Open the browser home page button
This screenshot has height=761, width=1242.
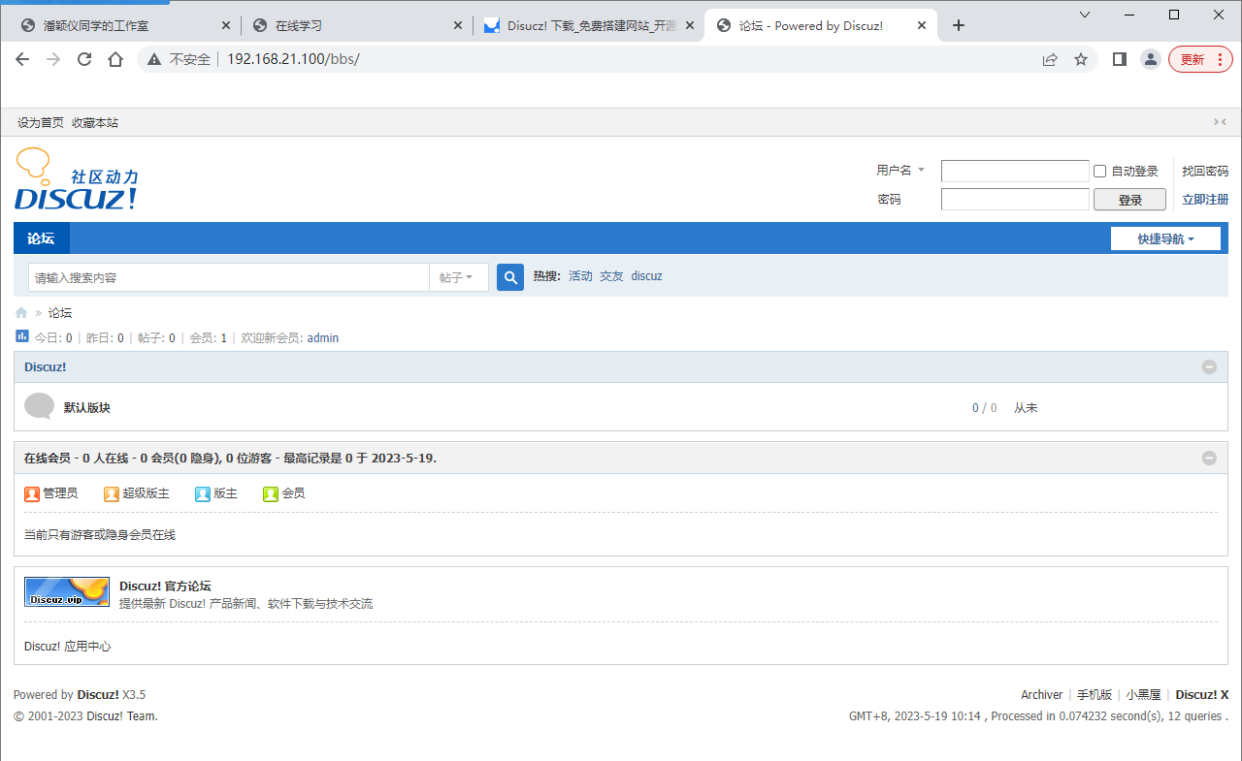[115, 59]
